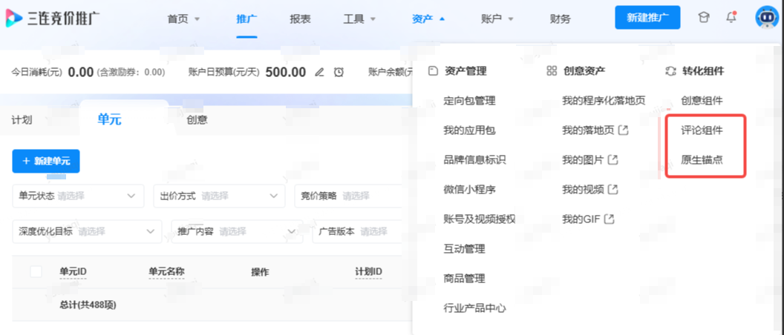Click the 操作 column header
The width and height of the screenshot is (784, 335).
click(260, 272)
